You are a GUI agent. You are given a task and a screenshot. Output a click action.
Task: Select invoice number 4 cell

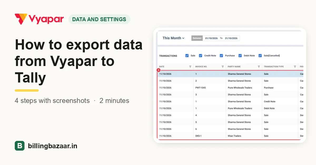coord(196,115)
